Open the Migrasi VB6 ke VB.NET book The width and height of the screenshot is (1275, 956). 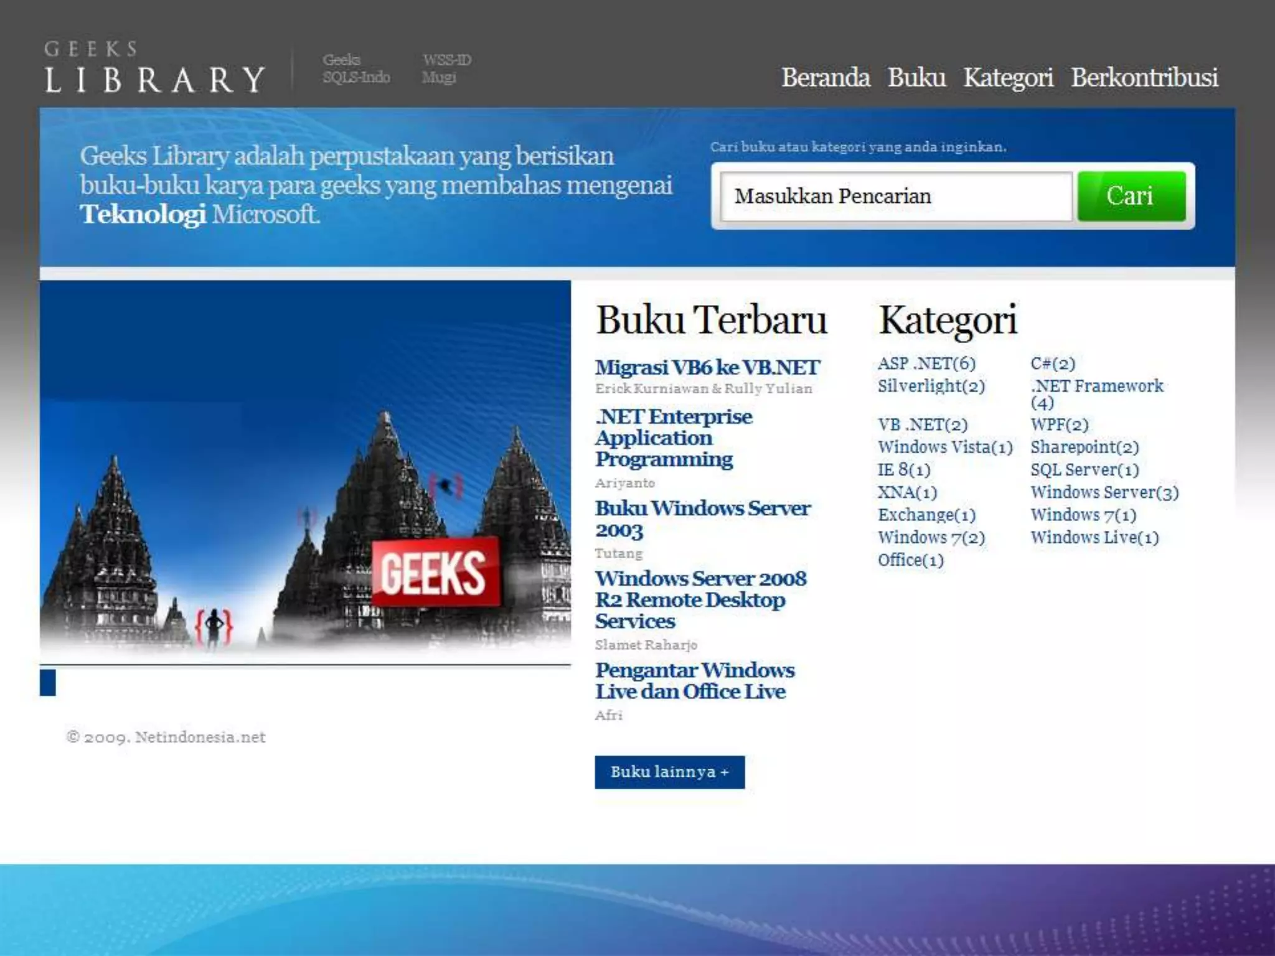[x=707, y=367]
